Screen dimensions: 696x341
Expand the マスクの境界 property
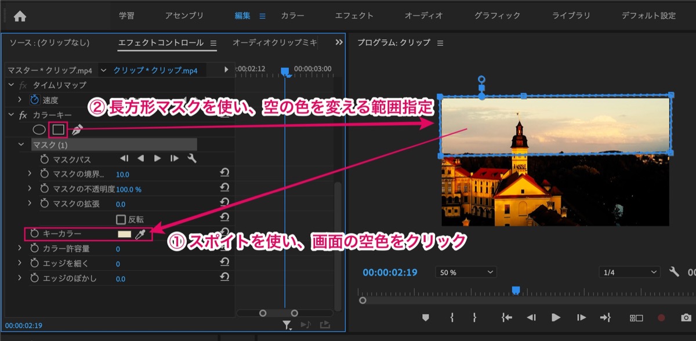(30, 173)
